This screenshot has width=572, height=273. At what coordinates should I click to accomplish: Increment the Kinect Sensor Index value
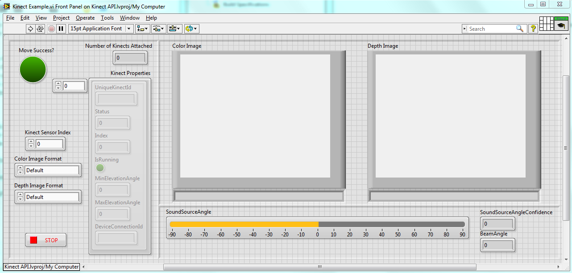(x=30, y=141)
